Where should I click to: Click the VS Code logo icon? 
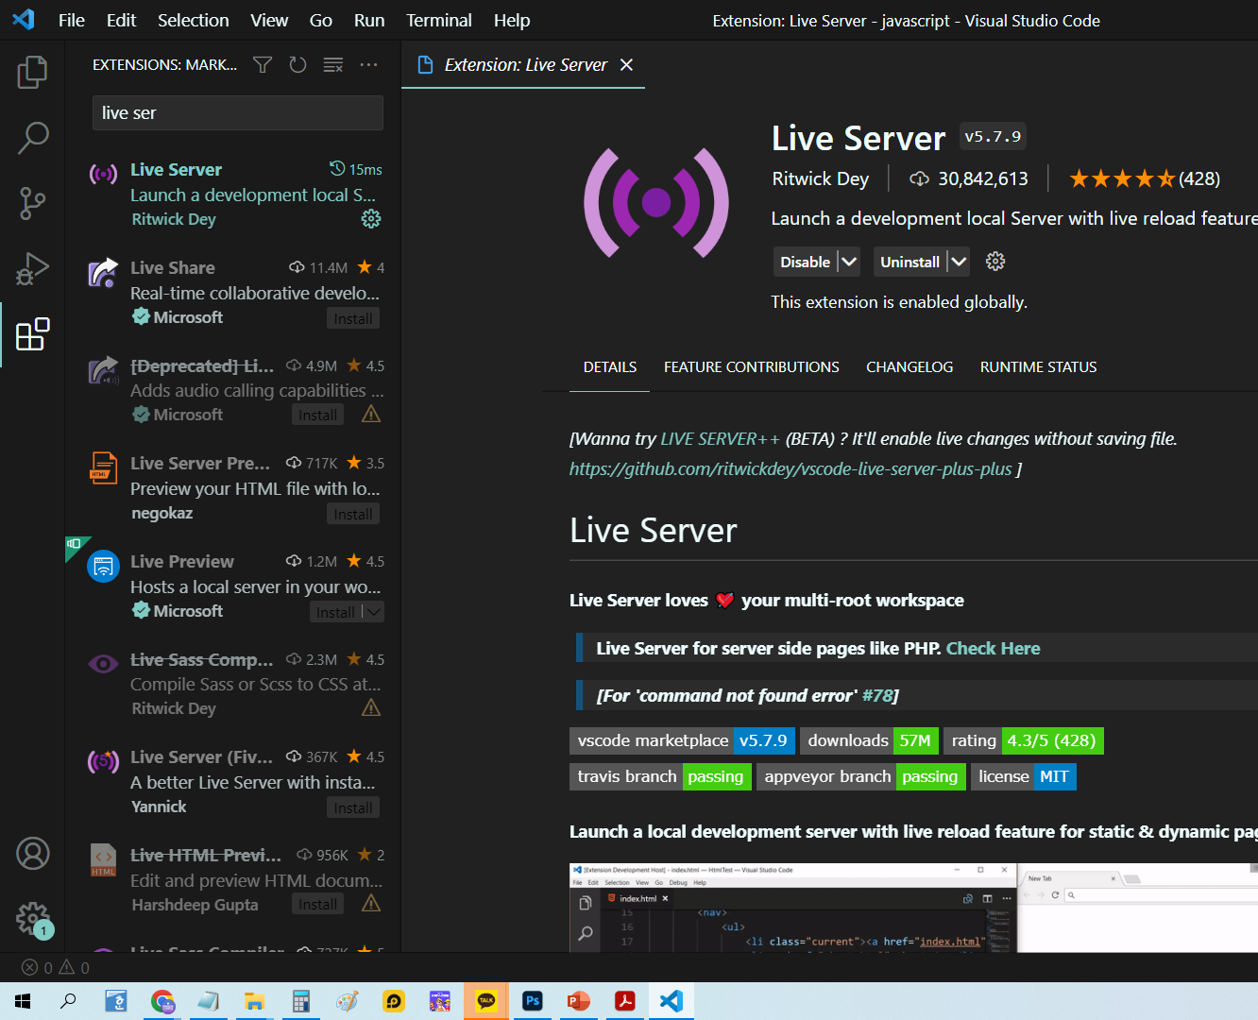click(24, 20)
